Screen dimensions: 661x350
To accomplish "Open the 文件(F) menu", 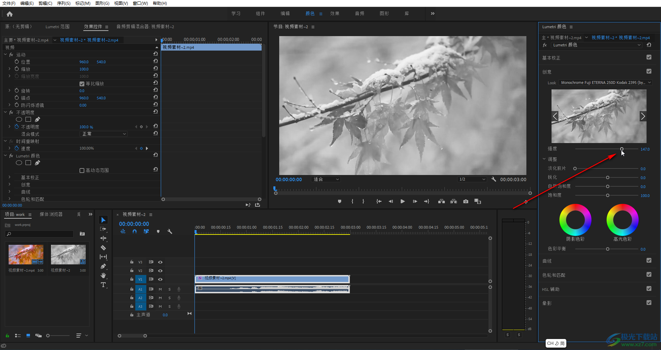I will pos(9,3).
